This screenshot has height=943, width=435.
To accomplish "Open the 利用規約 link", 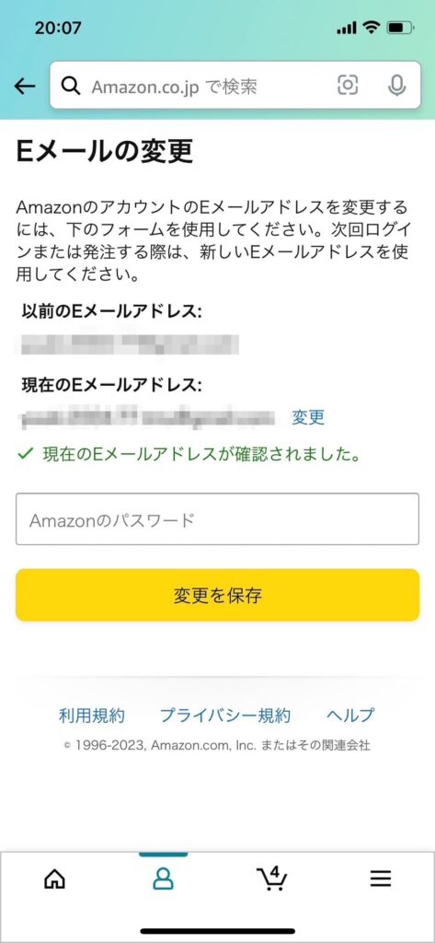I will click(91, 716).
